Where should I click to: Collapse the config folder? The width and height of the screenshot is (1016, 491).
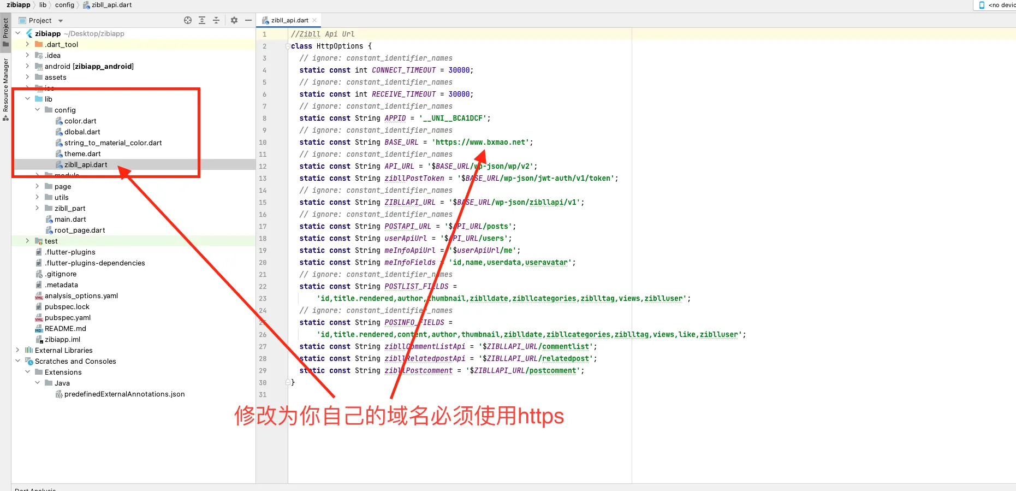click(x=38, y=110)
